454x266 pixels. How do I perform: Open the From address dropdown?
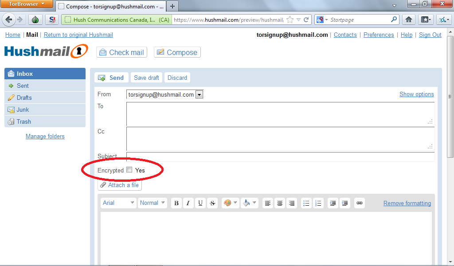click(x=199, y=94)
